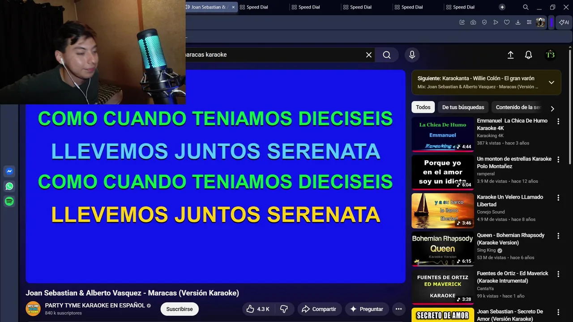The width and height of the screenshot is (573, 322).
Task: Open options for Fuentes de Ortiz video
Action: [558, 274]
